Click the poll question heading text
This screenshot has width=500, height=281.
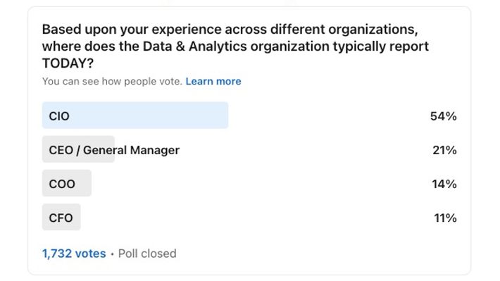click(x=235, y=46)
